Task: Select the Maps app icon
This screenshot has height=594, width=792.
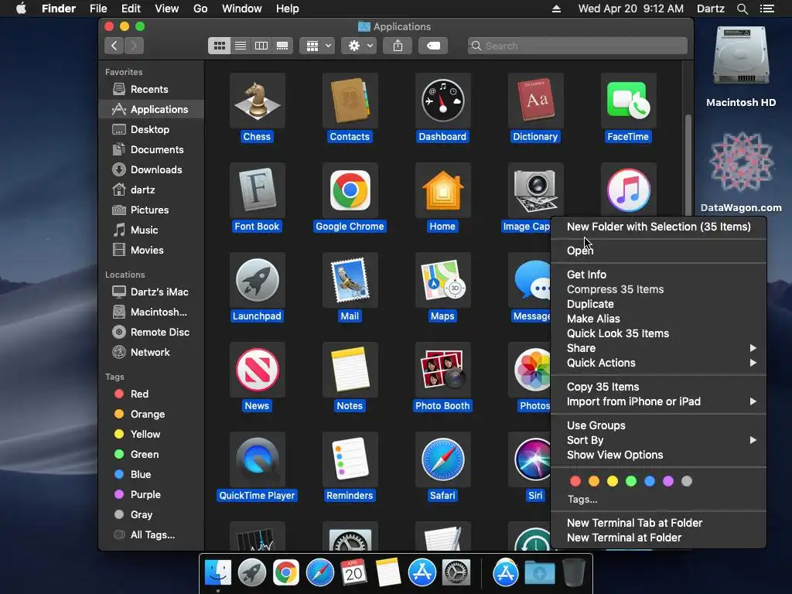Action: (x=442, y=280)
